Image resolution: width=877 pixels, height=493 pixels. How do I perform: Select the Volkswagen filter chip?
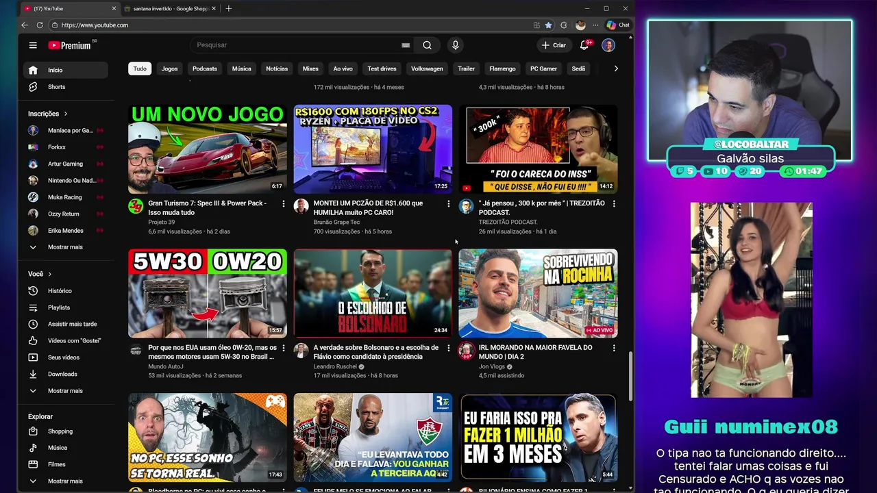coord(427,68)
